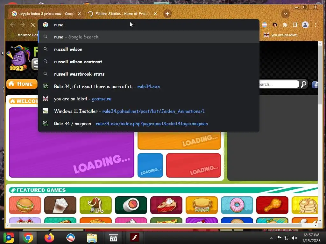Click the Flipline HOME button

22,84
